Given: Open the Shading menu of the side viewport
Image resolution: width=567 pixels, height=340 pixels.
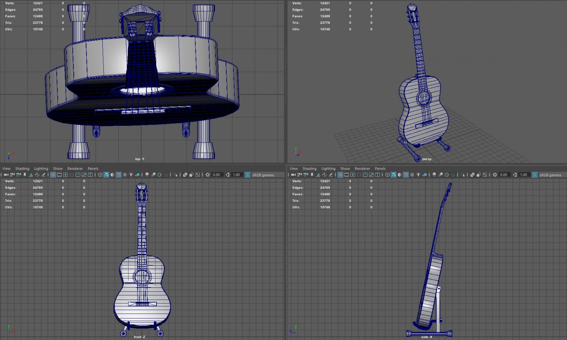Looking at the screenshot, I should (x=309, y=168).
